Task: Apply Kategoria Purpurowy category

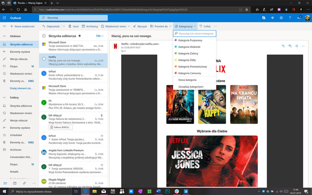Action: point(194,40)
